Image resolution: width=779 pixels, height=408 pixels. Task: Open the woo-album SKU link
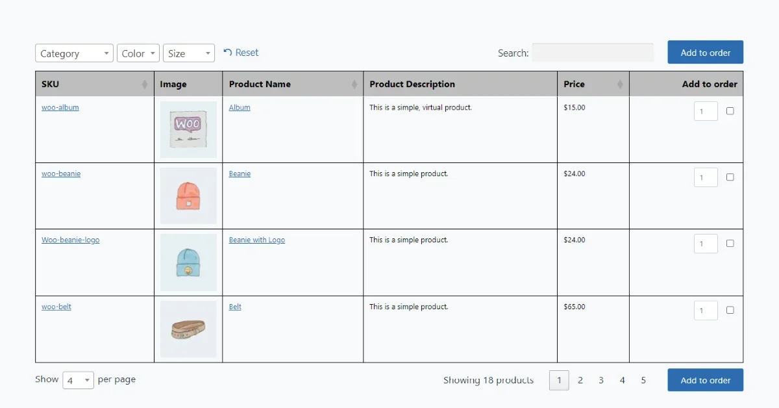pyautogui.click(x=60, y=107)
